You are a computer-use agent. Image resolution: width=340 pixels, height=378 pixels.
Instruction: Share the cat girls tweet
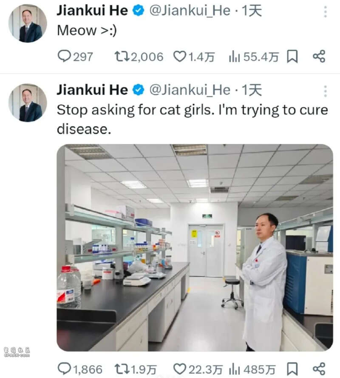click(x=319, y=369)
